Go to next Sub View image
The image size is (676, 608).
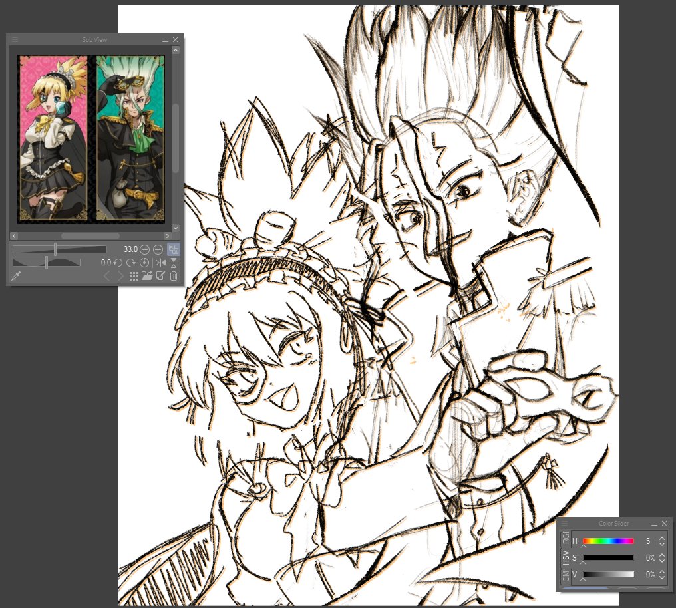120,276
